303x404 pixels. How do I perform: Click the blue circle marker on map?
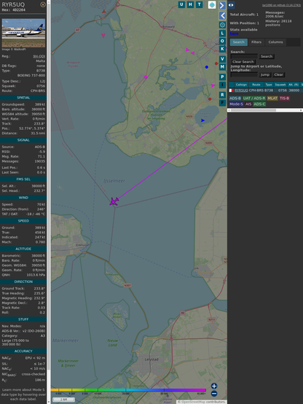(206, 67)
